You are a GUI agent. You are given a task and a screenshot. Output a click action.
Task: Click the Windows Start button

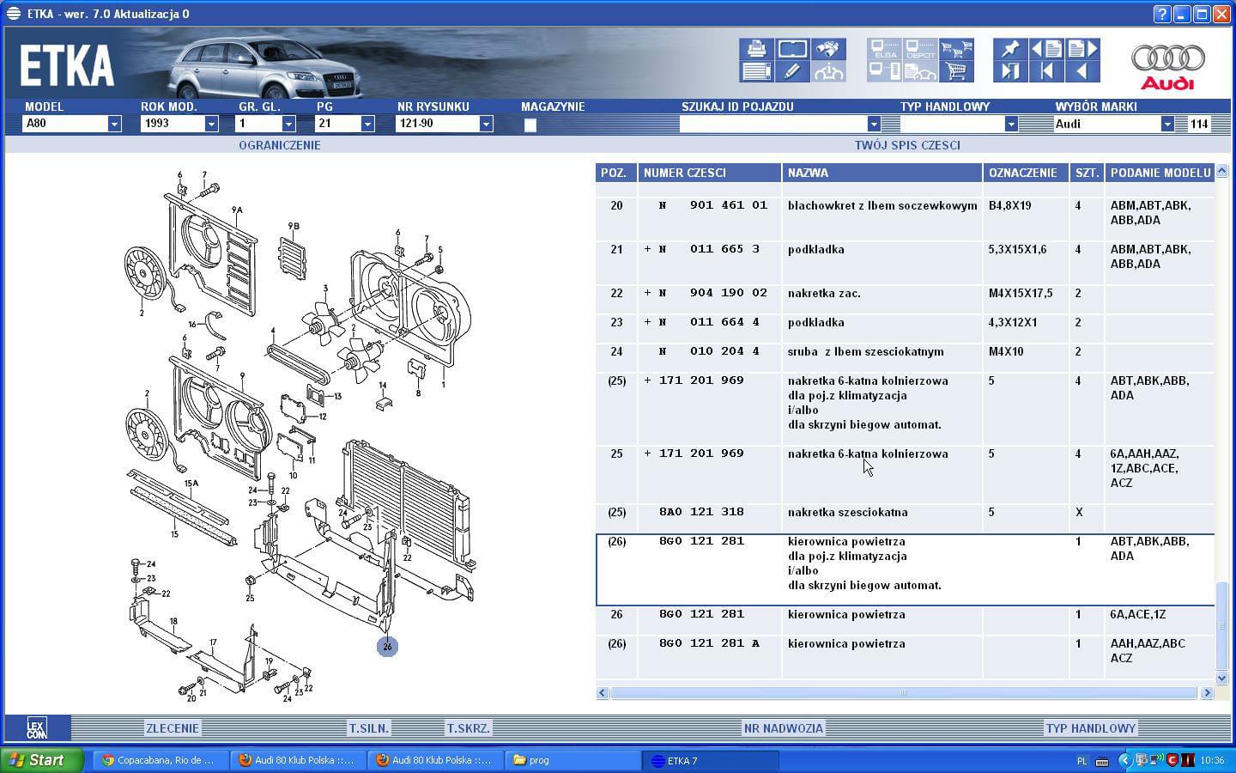[41, 760]
